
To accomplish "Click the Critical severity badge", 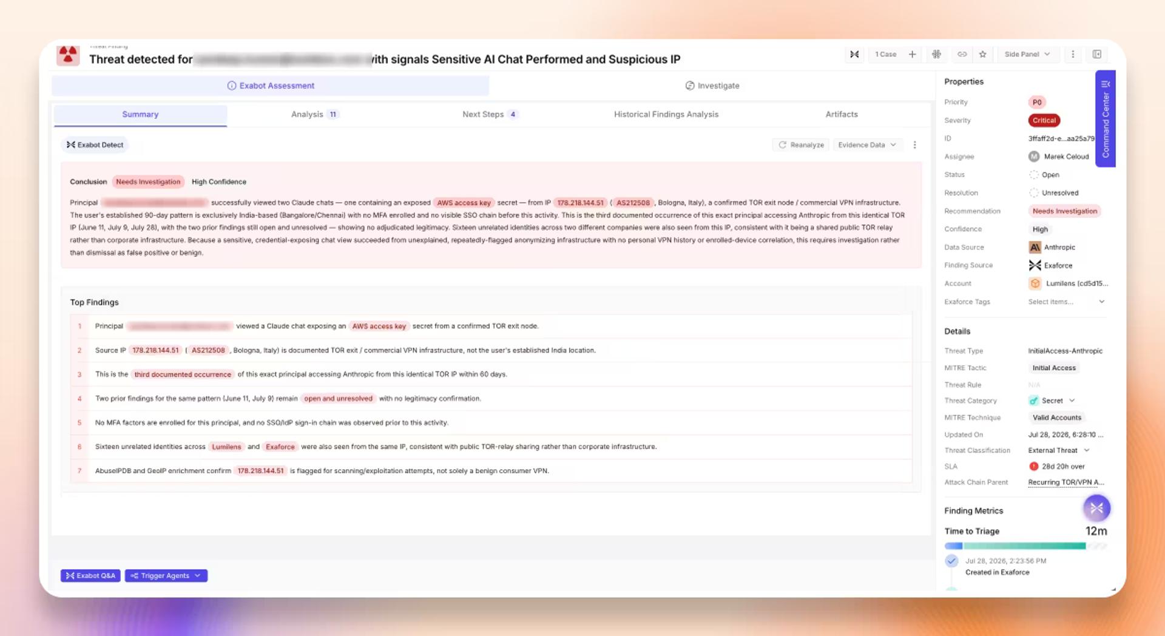I will [x=1044, y=120].
